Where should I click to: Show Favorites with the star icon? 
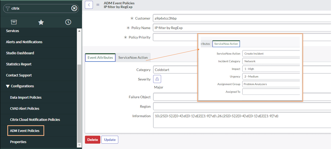(41, 22)
